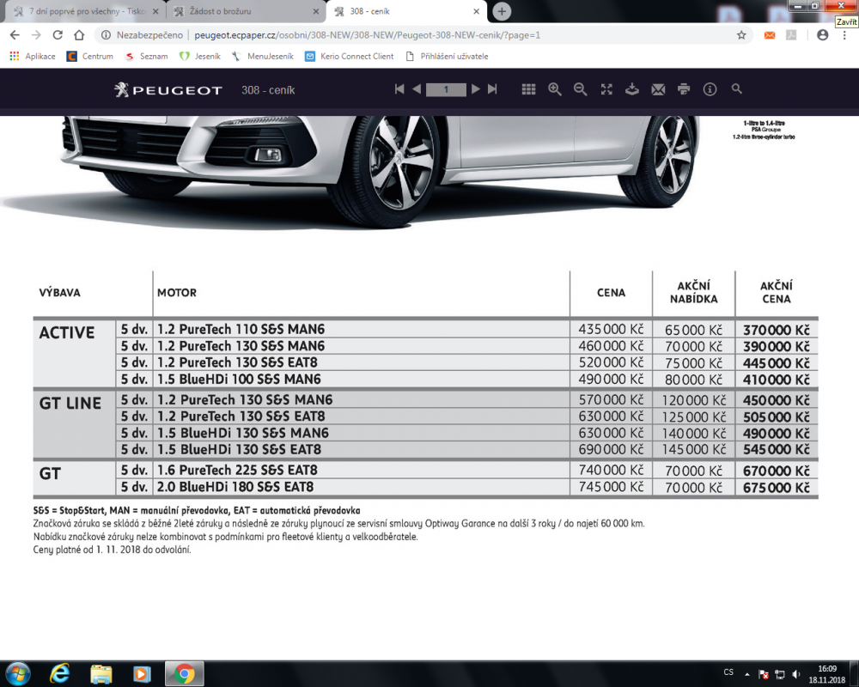Jump to last page
This screenshot has height=687, width=859.
[492, 89]
